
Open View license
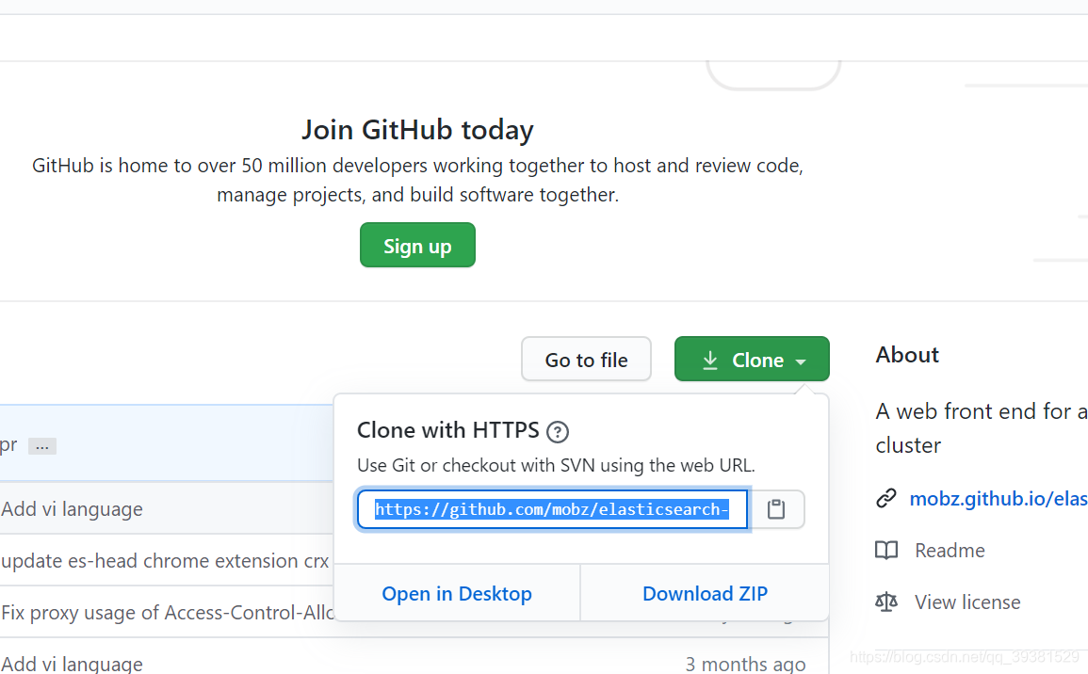967,602
